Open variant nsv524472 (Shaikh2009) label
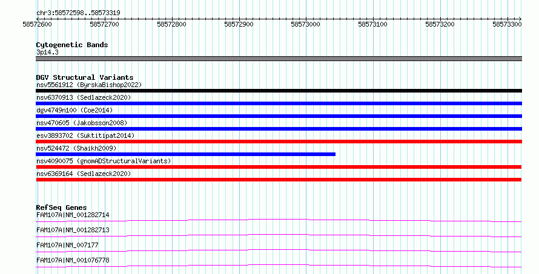Screen dimensions: 539x274 point(76,148)
